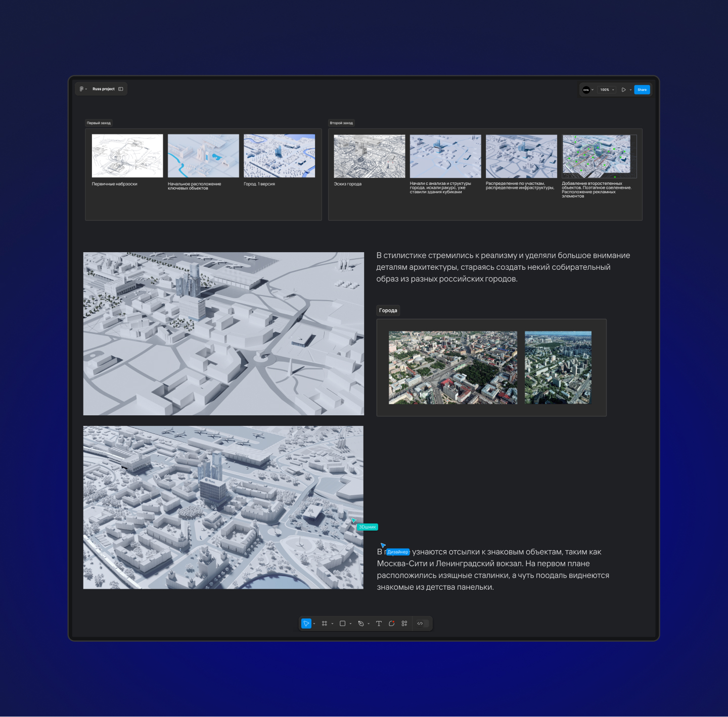Select the narrow aerial city photo on right
The height and width of the screenshot is (717, 728).
tap(558, 367)
